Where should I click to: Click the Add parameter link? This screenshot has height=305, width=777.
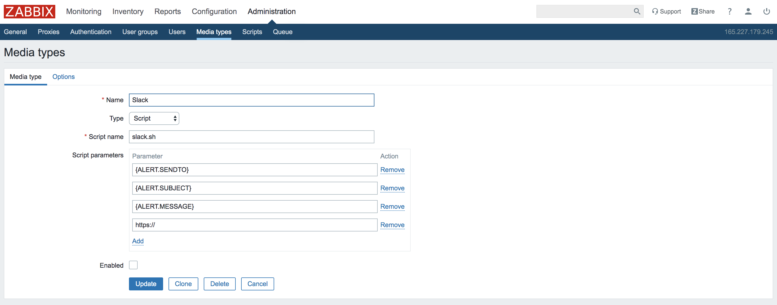pyautogui.click(x=138, y=241)
